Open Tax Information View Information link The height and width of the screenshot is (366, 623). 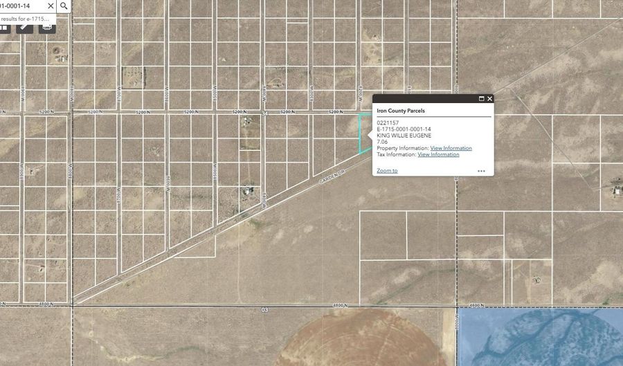coord(438,154)
